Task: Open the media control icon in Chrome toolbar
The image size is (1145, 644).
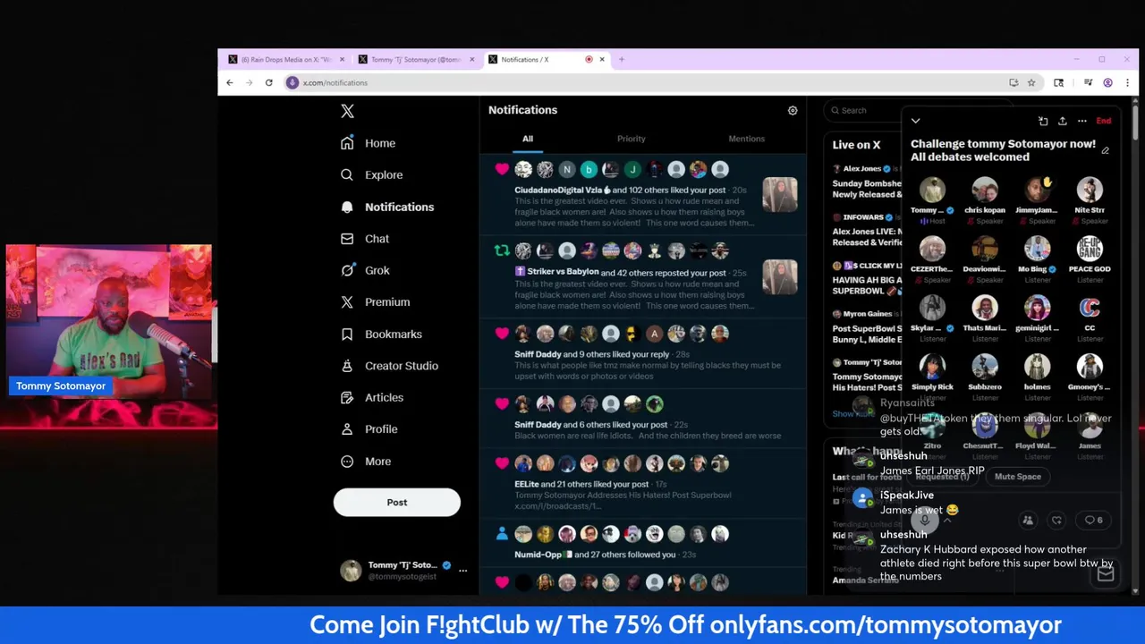Action: [1088, 82]
